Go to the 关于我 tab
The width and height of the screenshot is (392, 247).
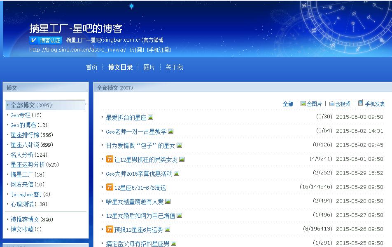pos(174,67)
